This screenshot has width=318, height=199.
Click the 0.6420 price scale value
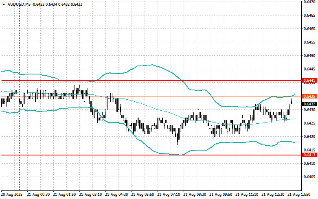point(309,137)
